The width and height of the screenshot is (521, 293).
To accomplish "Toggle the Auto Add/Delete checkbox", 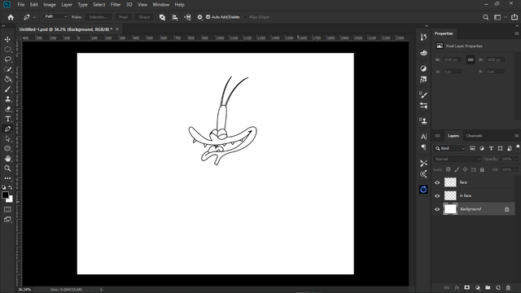I will coord(208,17).
